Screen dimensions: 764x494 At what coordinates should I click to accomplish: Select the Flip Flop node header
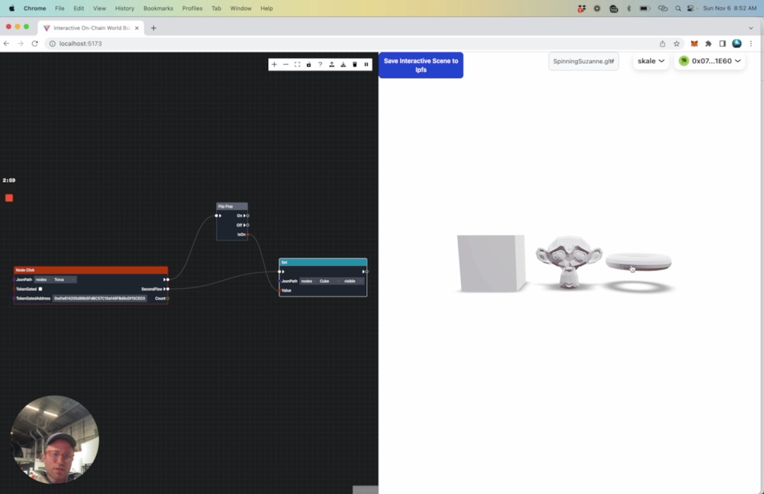(x=232, y=207)
